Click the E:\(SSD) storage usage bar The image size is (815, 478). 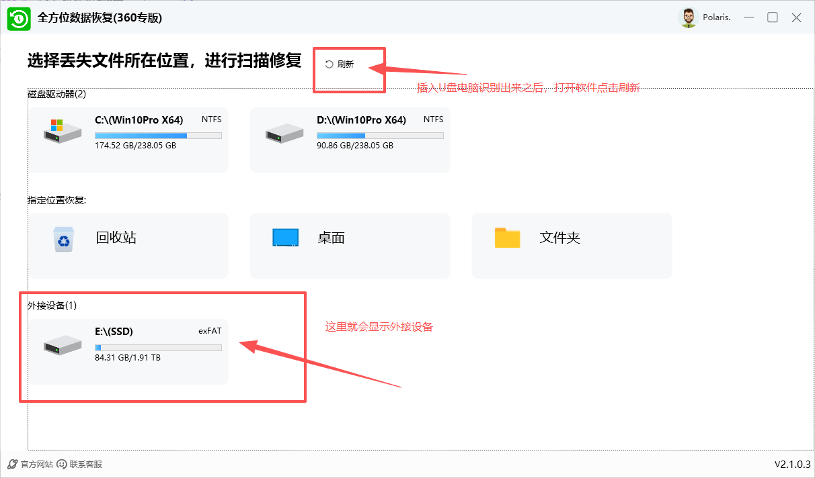coord(157,347)
